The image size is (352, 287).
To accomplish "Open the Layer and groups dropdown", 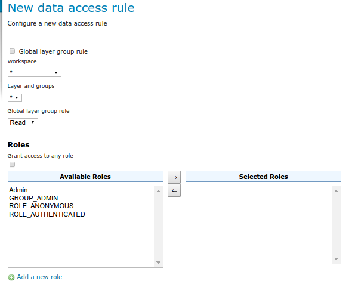I will click(15, 98).
